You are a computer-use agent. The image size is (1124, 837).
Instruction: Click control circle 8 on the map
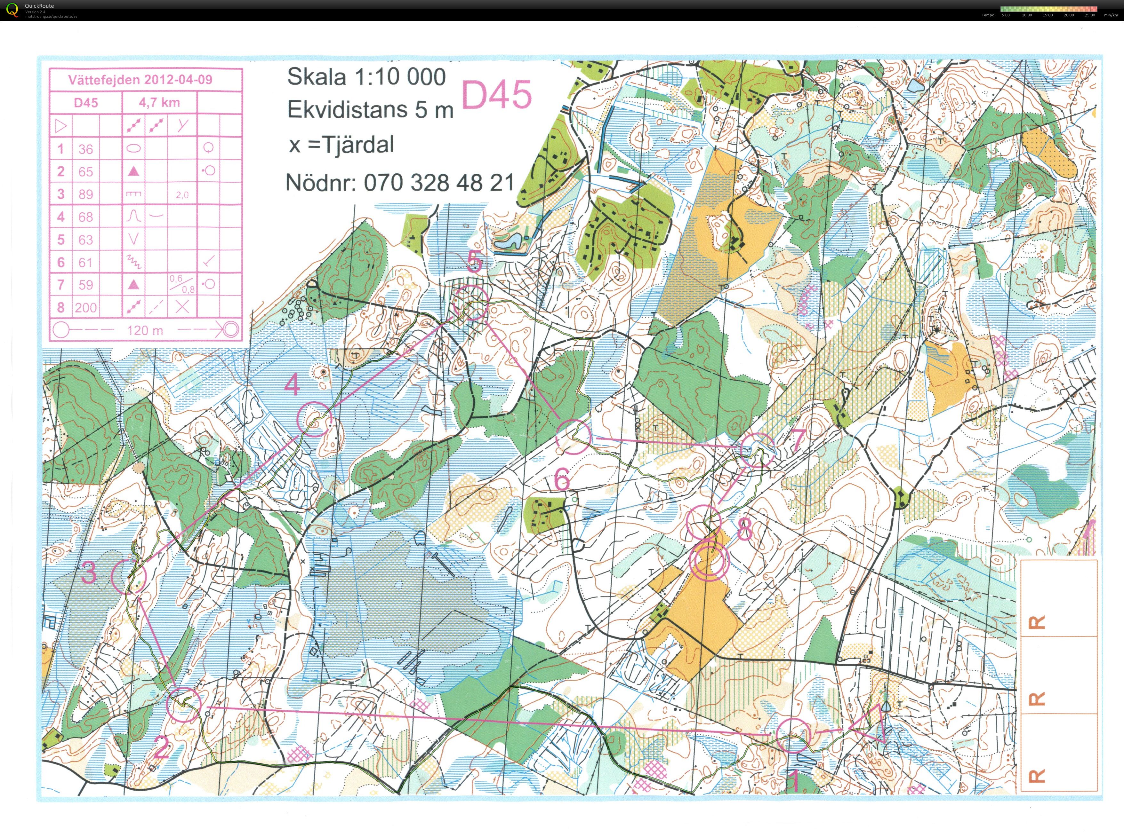point(704,522)
